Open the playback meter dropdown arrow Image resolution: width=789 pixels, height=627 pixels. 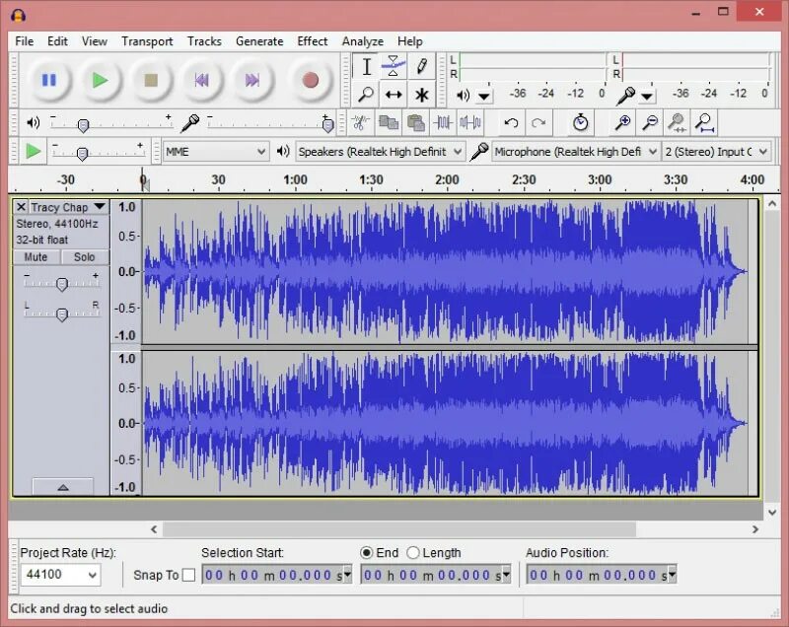484,96
